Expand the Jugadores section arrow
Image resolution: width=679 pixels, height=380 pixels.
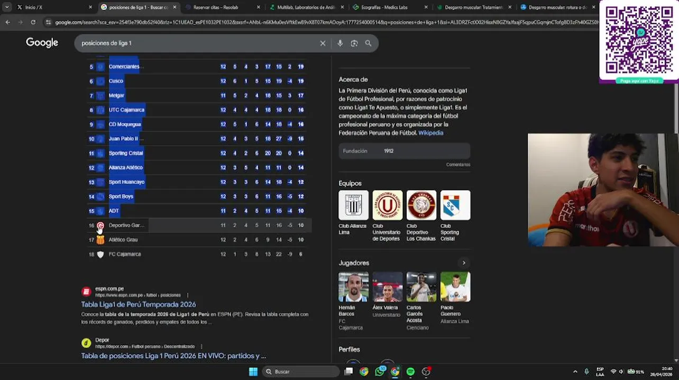464,263
